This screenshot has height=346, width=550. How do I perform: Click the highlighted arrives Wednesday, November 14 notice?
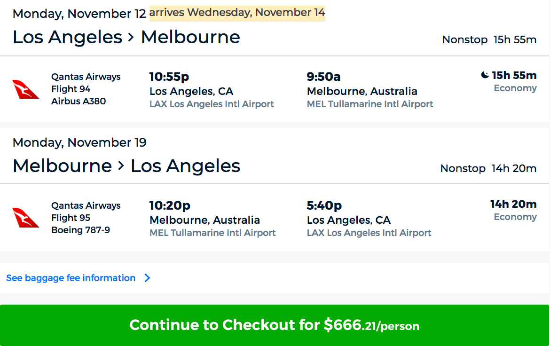[237, 13]
